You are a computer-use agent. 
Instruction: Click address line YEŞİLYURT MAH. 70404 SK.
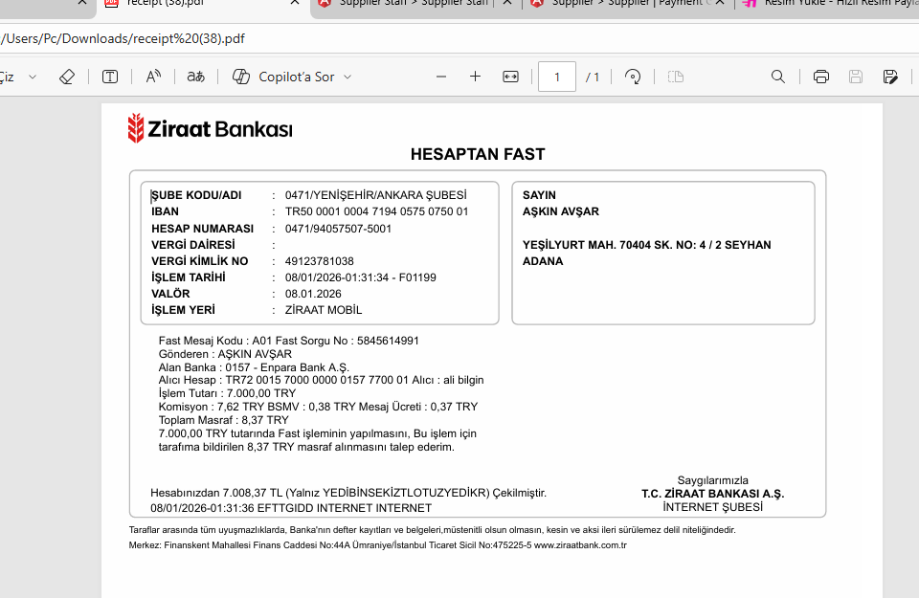(647, 245)
